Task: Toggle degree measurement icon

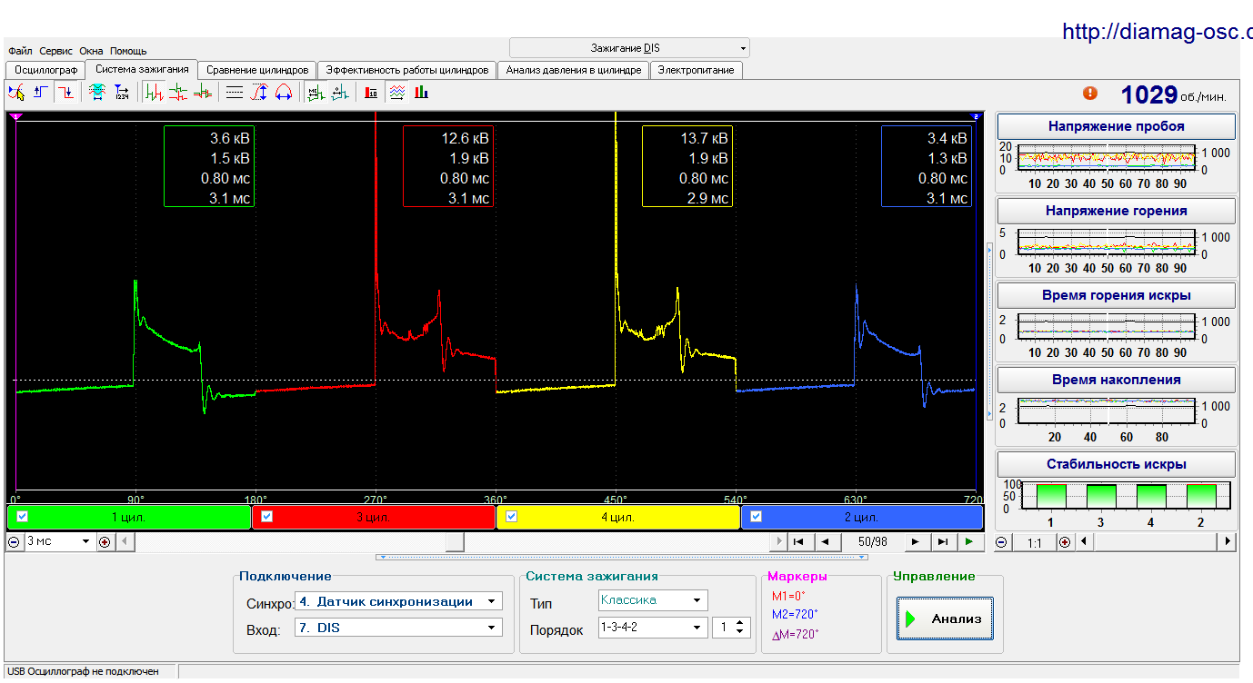Action: [340, 92]
